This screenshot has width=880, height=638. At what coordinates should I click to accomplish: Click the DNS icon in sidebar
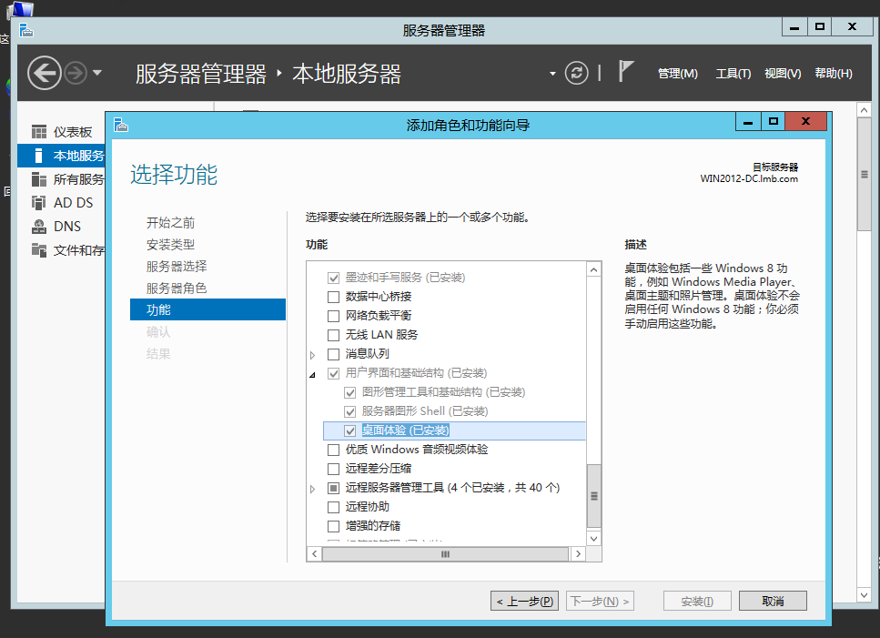click(39, 226)
